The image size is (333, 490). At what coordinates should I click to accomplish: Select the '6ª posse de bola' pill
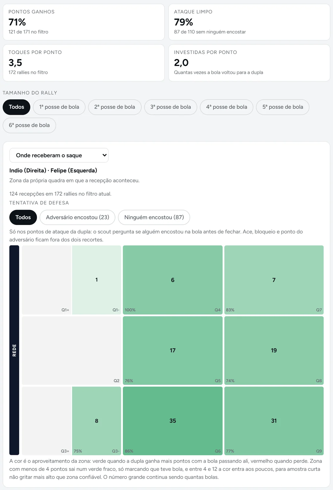(29, 125)
